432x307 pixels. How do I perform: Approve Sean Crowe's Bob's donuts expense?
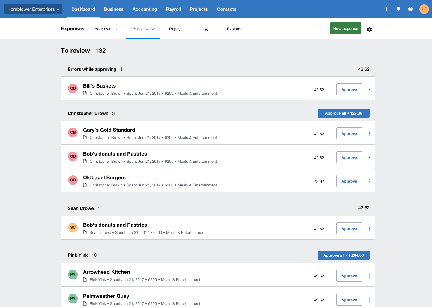349,229
